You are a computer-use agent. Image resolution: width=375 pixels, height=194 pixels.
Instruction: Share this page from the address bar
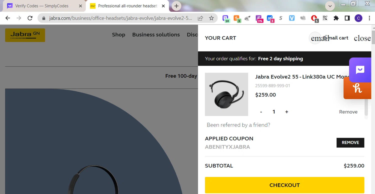(x=200, y=18)
